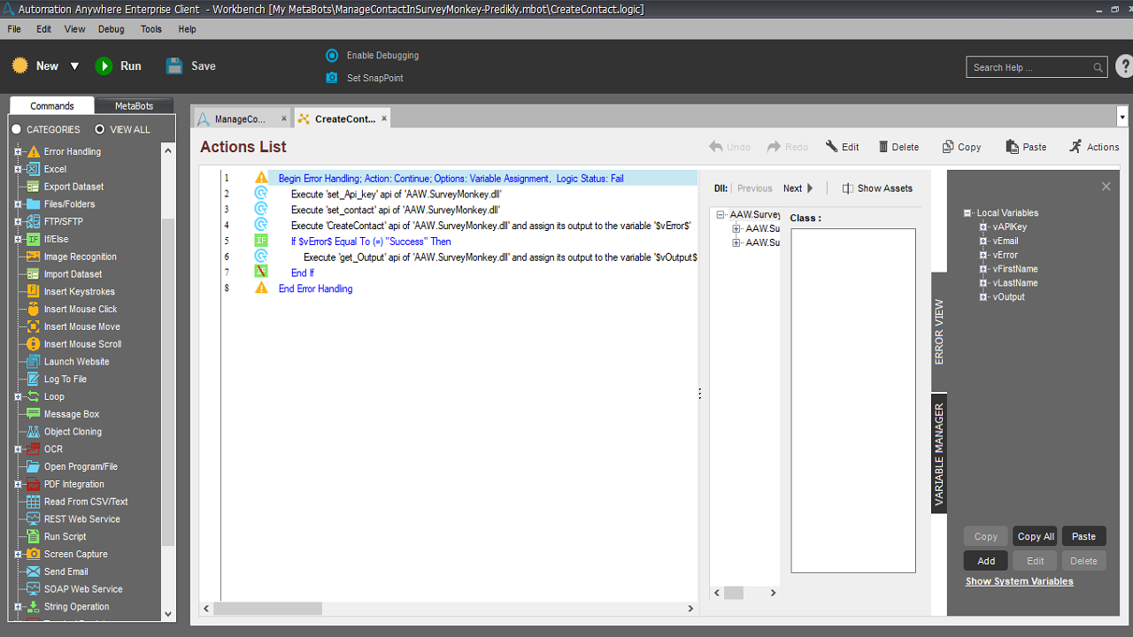Switch to the ManageCo... tab
This screenshot has width=1133, height=637.
(241, 119)
